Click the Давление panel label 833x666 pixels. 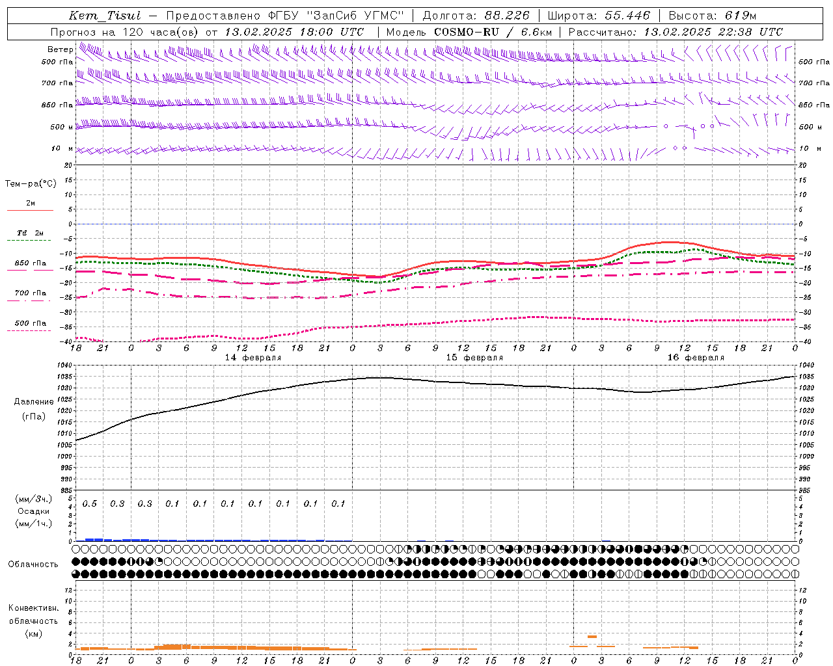[34, 402]
